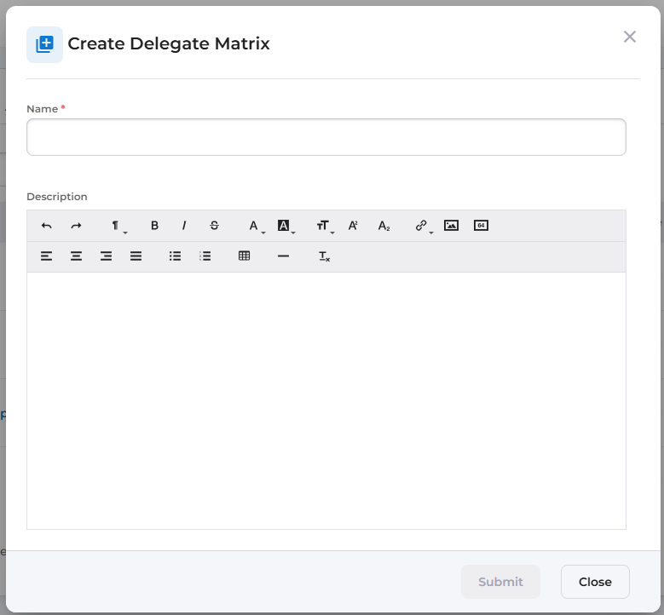Toggle bold text formatting

tap(154, 226)
